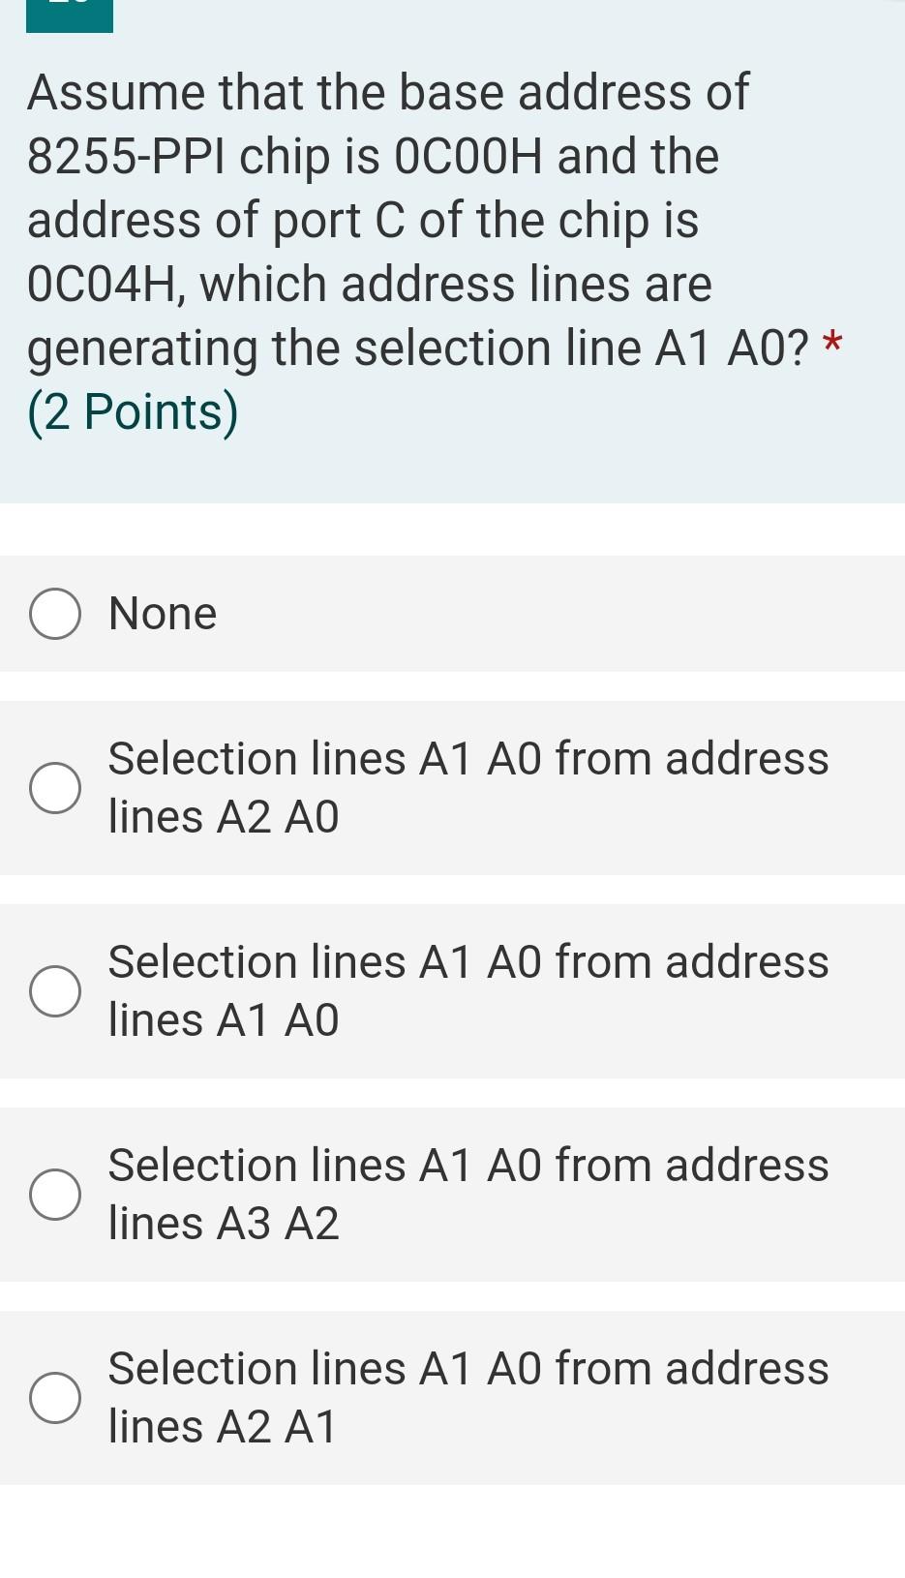Choose option "Selection lines A1 A0 from address lines A3 A2"
The width and height of the screenshot is (905, 1578).
point(55,1194)
